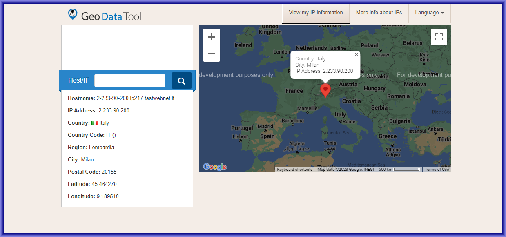Click the Geo Data Tool title text
The width and height of the screenshot is (506, 237).
pyautogui.click(x=111, y=16)
